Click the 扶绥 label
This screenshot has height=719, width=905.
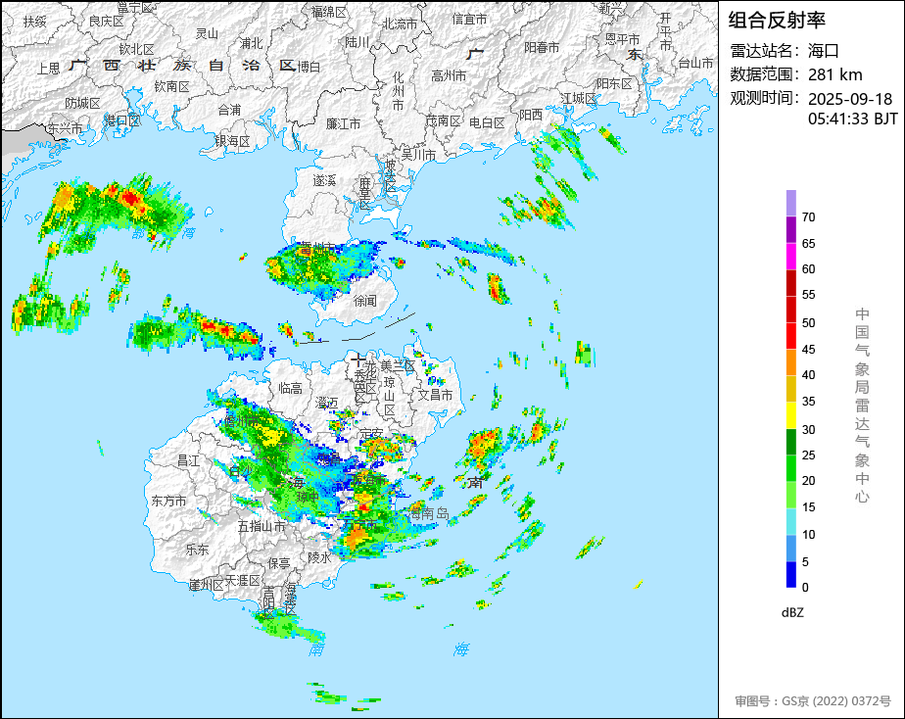pyautogui.click(x=34, y=22)
